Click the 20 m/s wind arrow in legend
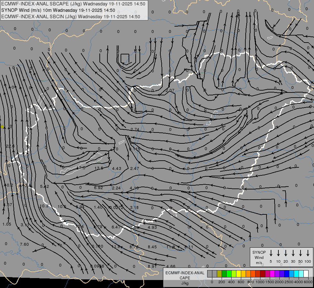This screenshot has width=314, height=288. click(286, 253)
